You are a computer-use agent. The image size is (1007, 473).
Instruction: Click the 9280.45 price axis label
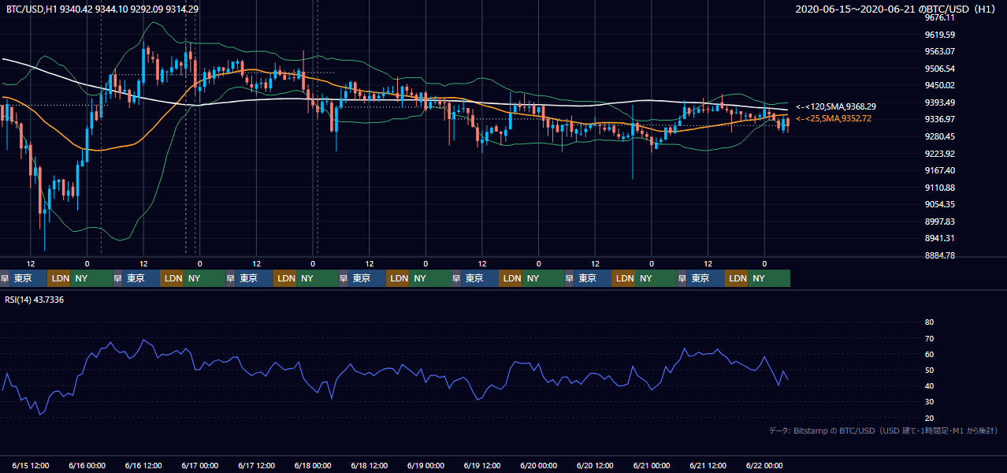click(940, 136)
